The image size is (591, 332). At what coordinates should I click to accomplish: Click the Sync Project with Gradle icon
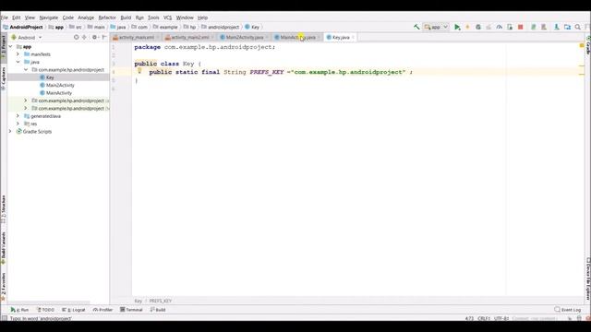534,27
